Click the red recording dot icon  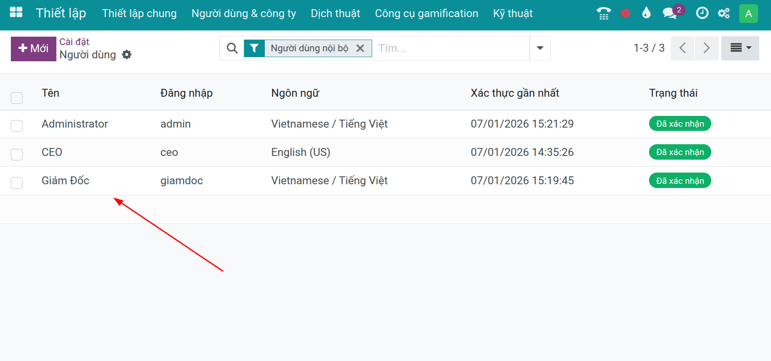point(625,13)
